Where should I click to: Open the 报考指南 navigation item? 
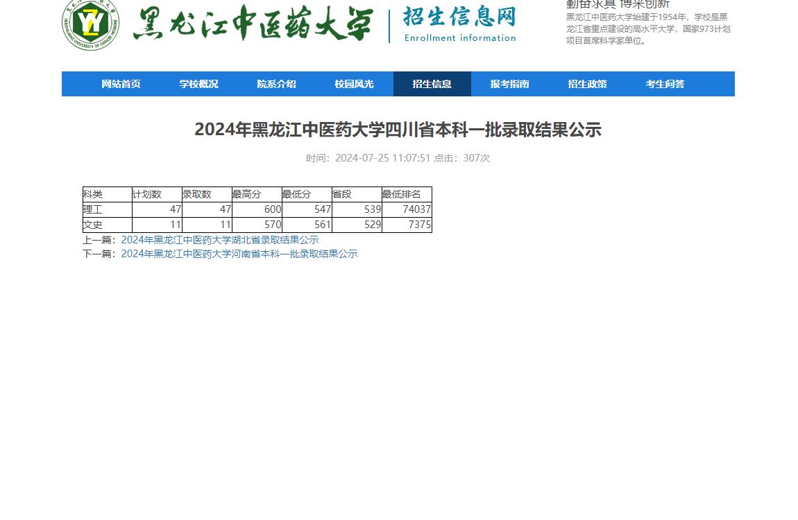pyautogui.click(x=509, y=84)
